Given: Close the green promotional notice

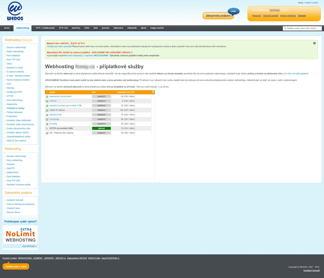Looking at the screenshot, I should (x=314, y=43).
